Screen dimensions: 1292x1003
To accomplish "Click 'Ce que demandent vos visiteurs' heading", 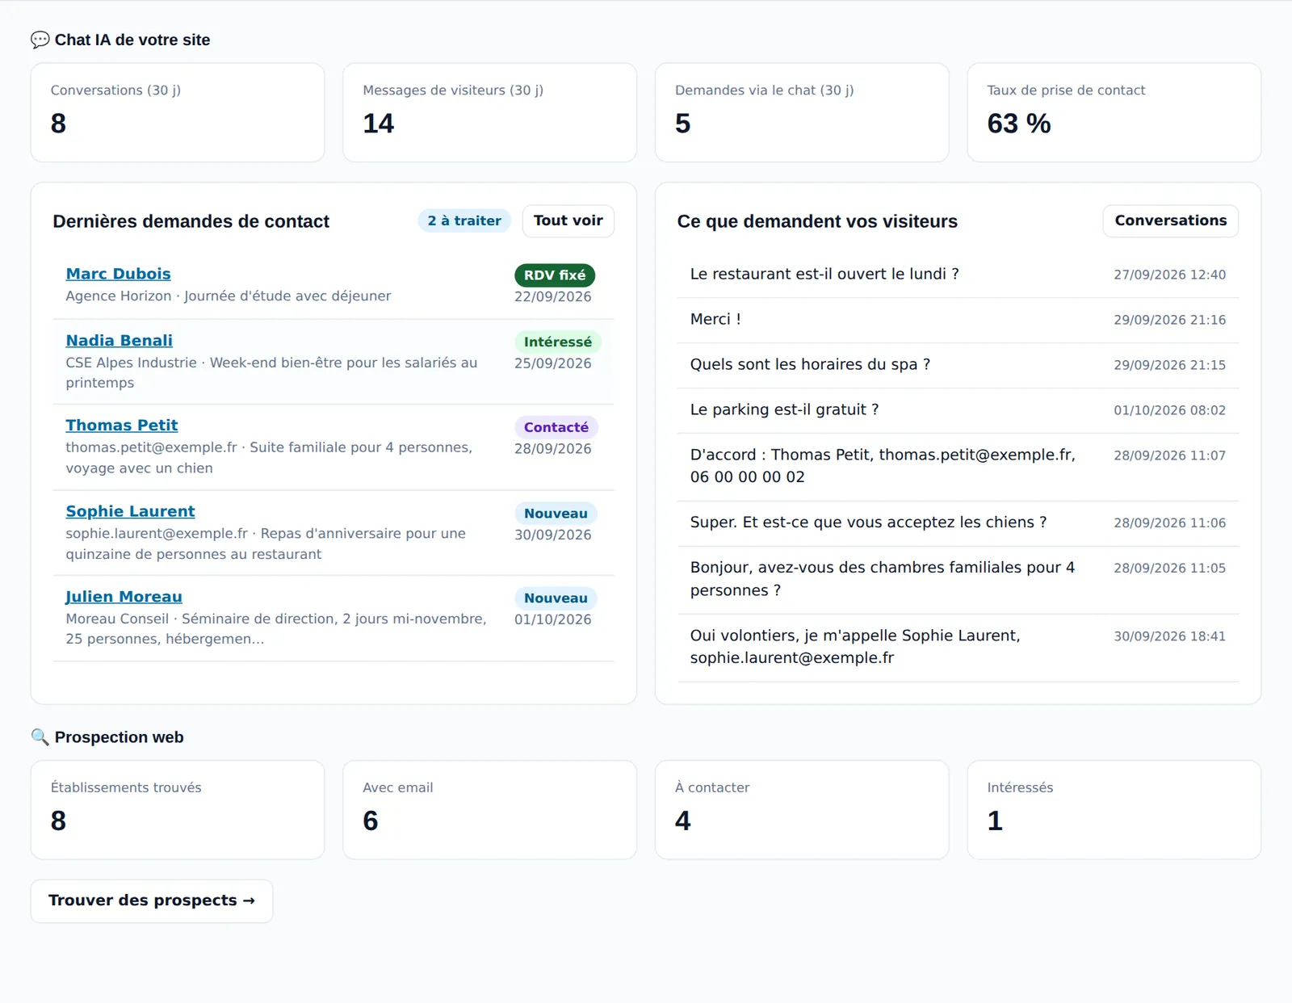I will coord(817,221).
